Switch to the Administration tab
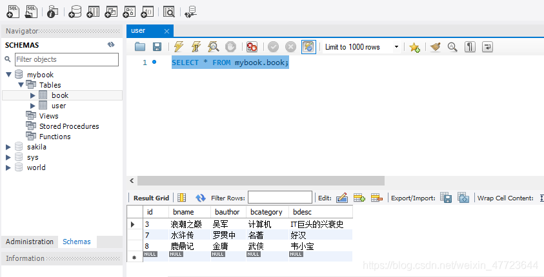This screenshot has width=544, height=277. 30,242
